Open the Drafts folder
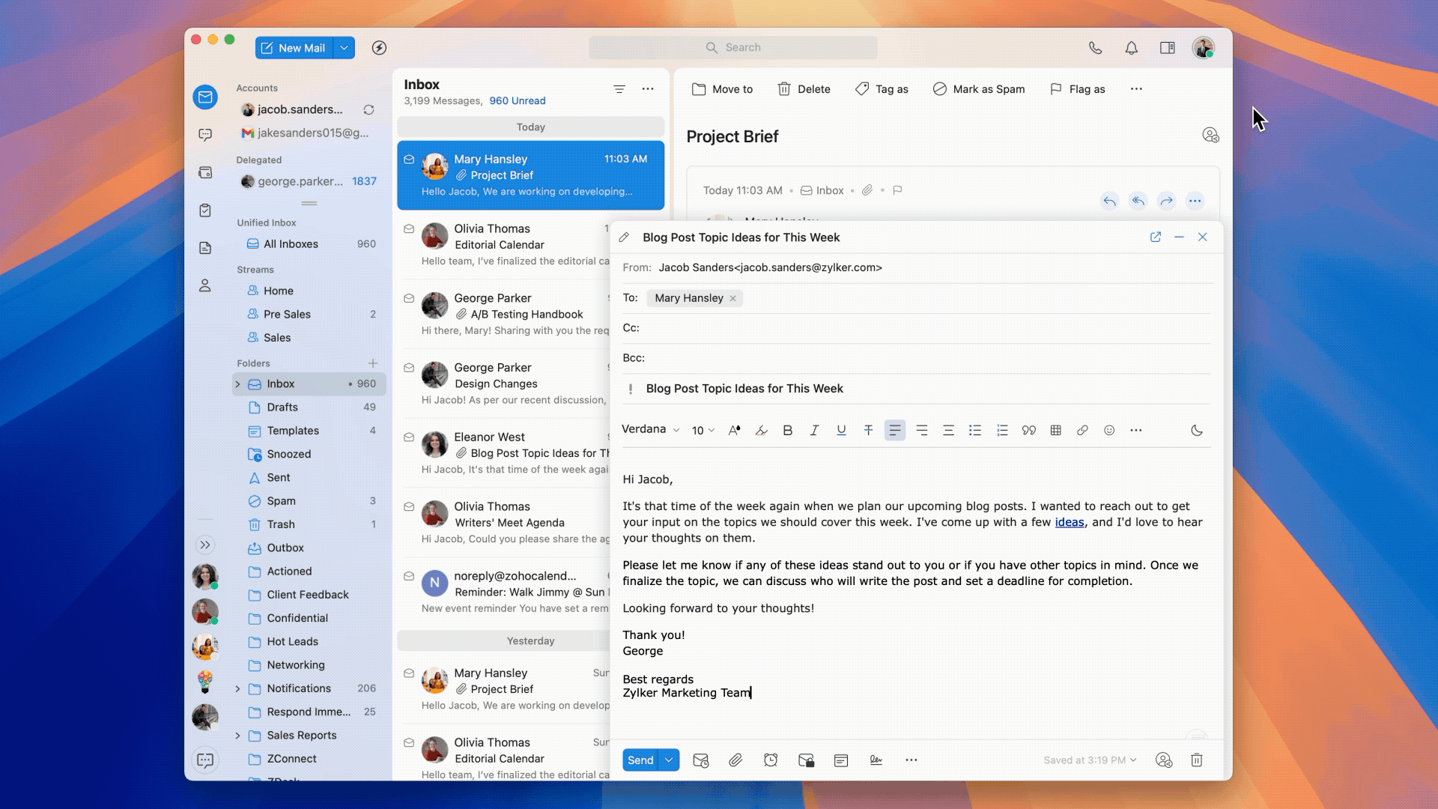The width and height of the screenshot is (1438, 809). point(282,407)
